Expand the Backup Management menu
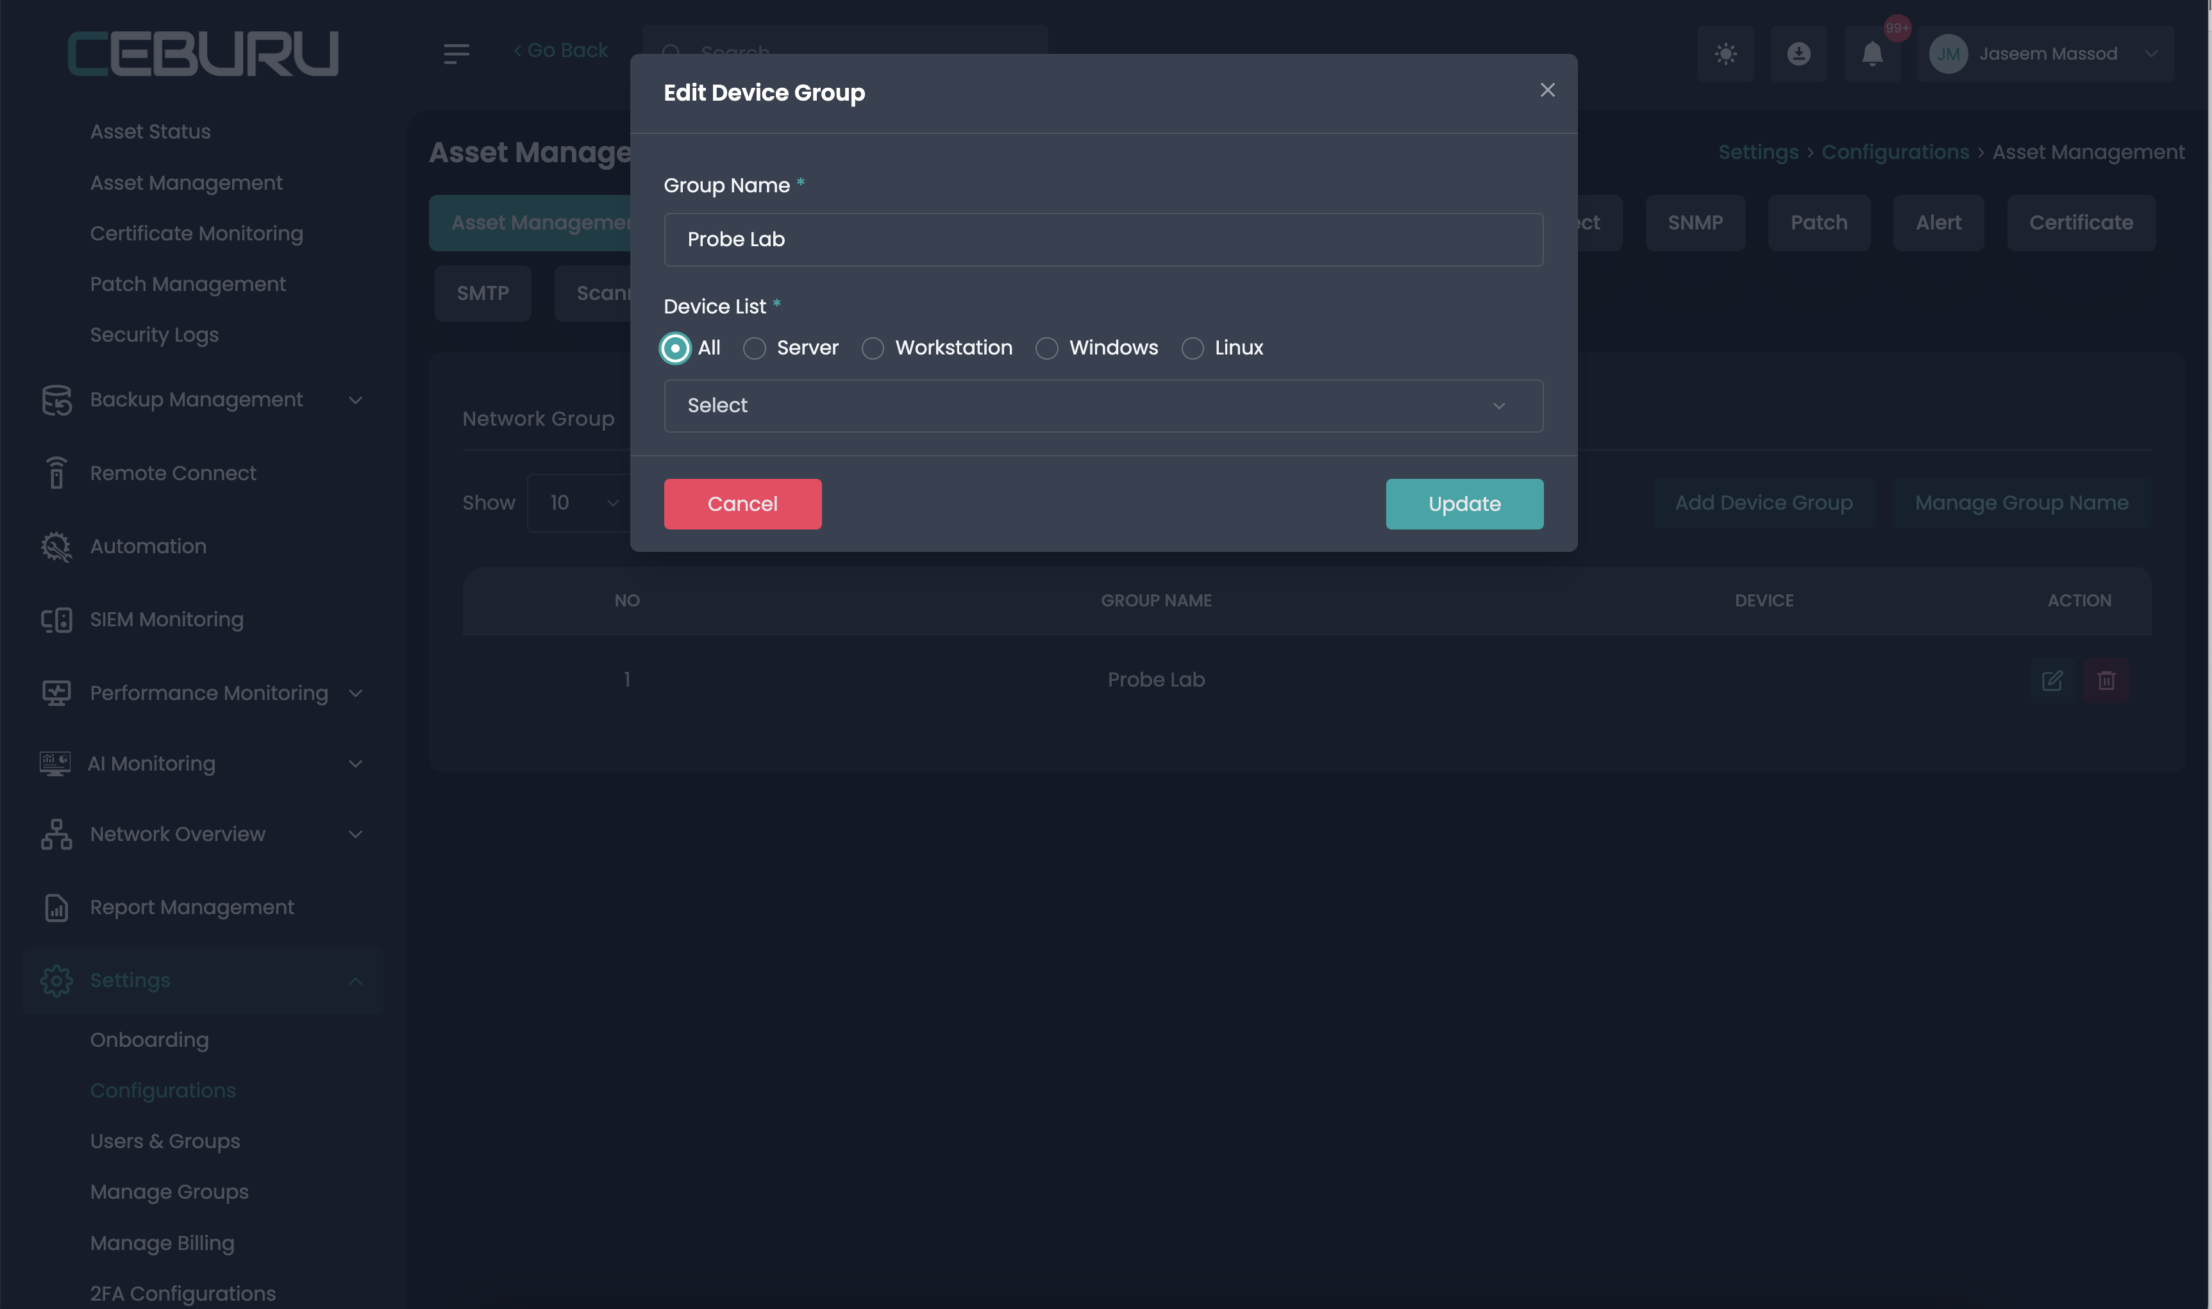2212x1309 pixels. [196, 399]
